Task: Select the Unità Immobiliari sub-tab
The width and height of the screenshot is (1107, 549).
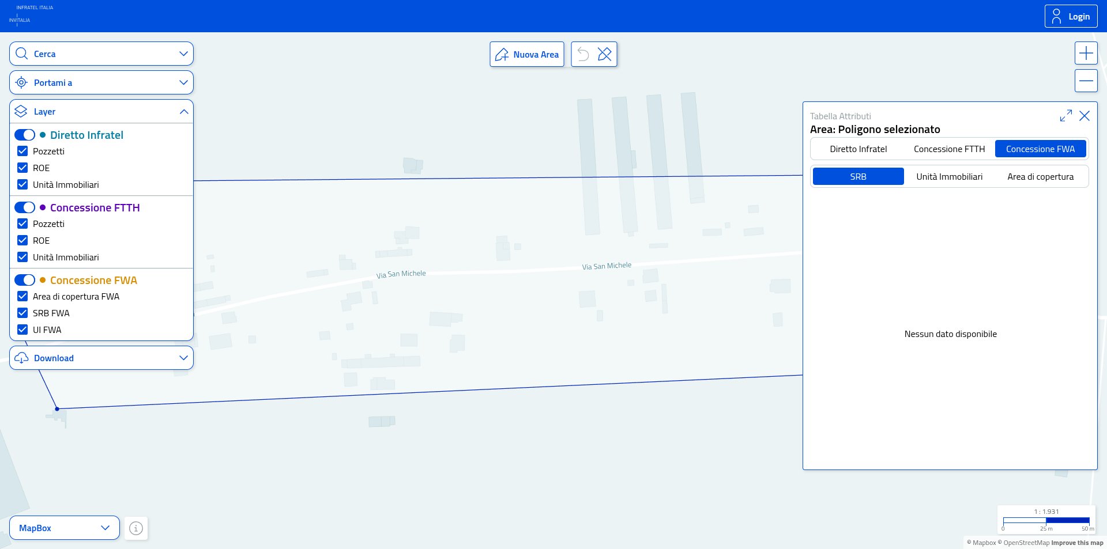Action: pyautogui.click(x=949, y=176)
